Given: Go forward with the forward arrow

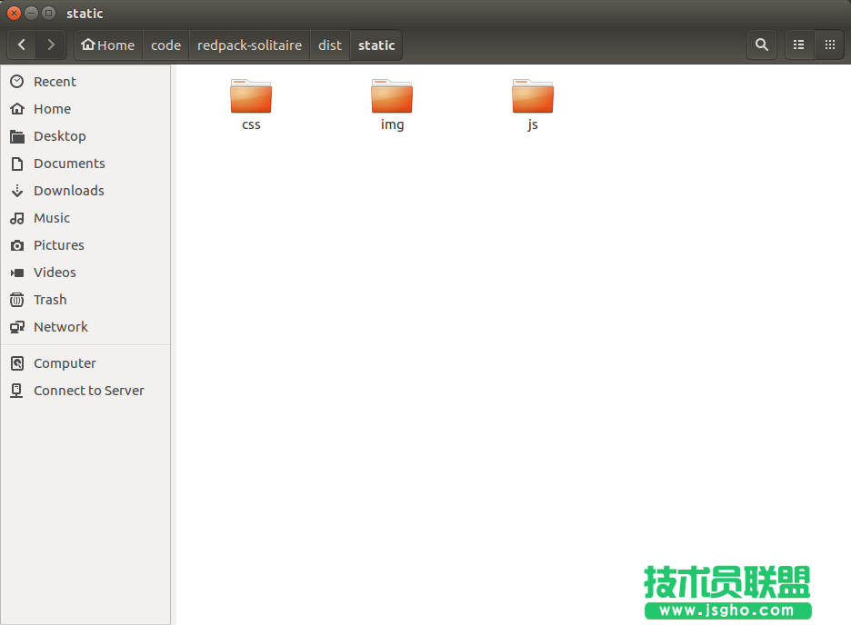Looking at the screenshot, I should coord(51,45).
